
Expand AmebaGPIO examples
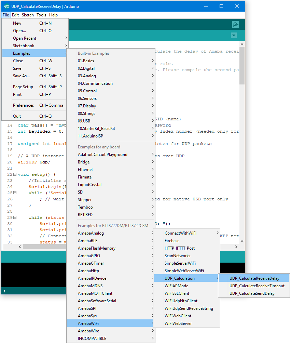(x=111, y=255)
